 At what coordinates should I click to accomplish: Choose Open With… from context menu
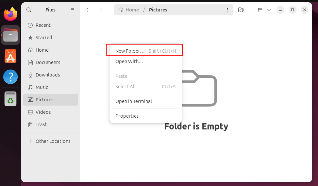point(145,61)
